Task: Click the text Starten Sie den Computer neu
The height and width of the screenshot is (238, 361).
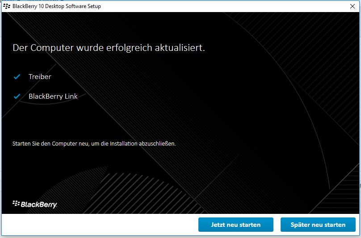Action: tap(50, 144)
